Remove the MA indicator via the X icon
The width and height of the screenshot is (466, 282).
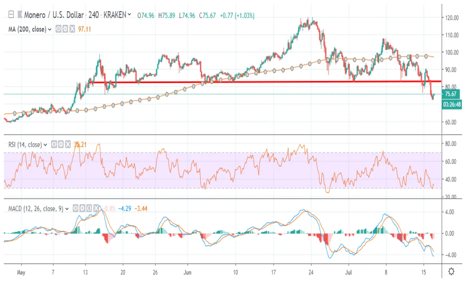coord(73,29)
